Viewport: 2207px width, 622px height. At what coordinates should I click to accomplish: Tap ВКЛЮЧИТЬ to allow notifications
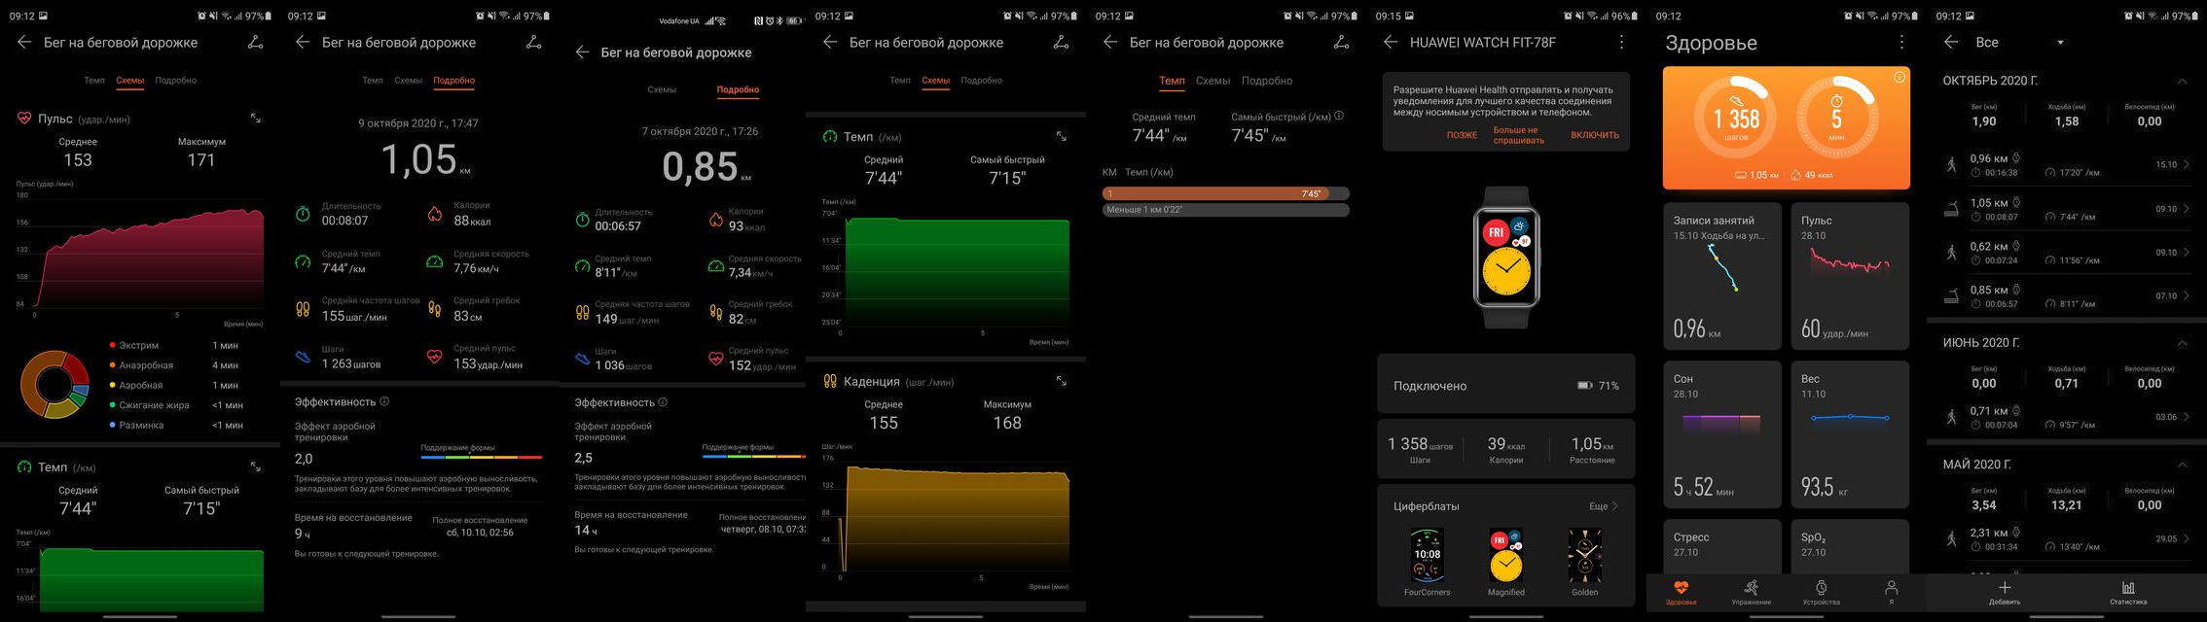click(1595, 135)
